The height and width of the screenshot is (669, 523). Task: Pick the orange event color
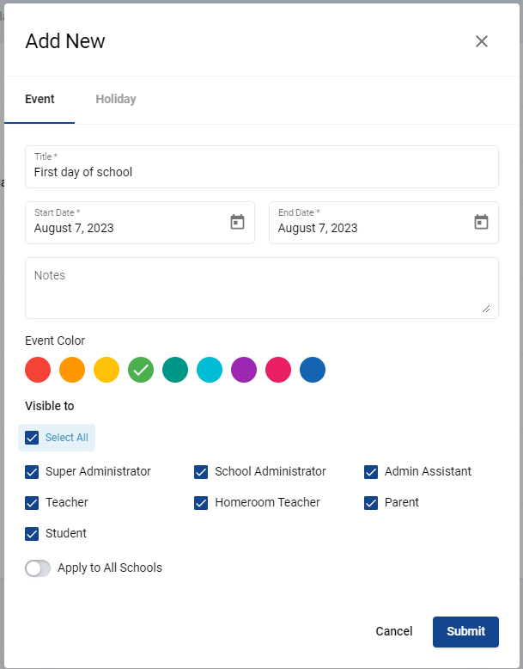(x=72, y=370)
